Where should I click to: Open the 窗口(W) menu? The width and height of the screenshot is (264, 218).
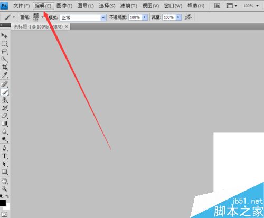pyautogui.click(x=173, y=6)
